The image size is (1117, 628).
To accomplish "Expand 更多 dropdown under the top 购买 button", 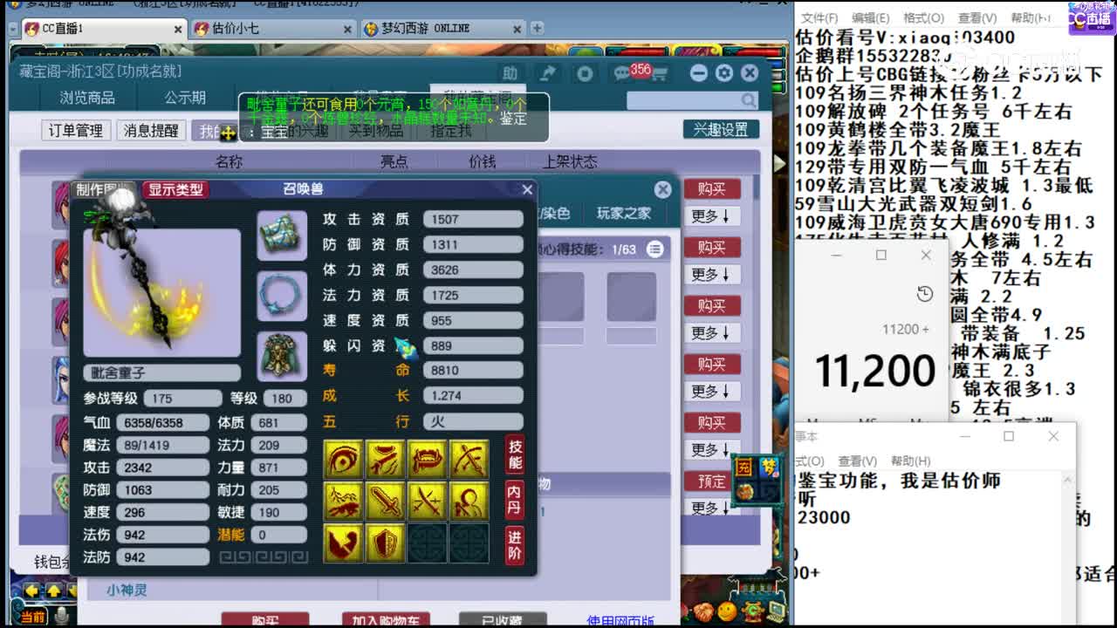I will coord(713,217).
